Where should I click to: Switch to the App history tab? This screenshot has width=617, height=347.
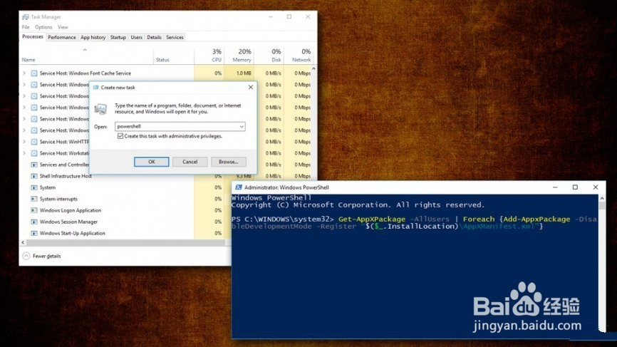[x=93, y=37]
